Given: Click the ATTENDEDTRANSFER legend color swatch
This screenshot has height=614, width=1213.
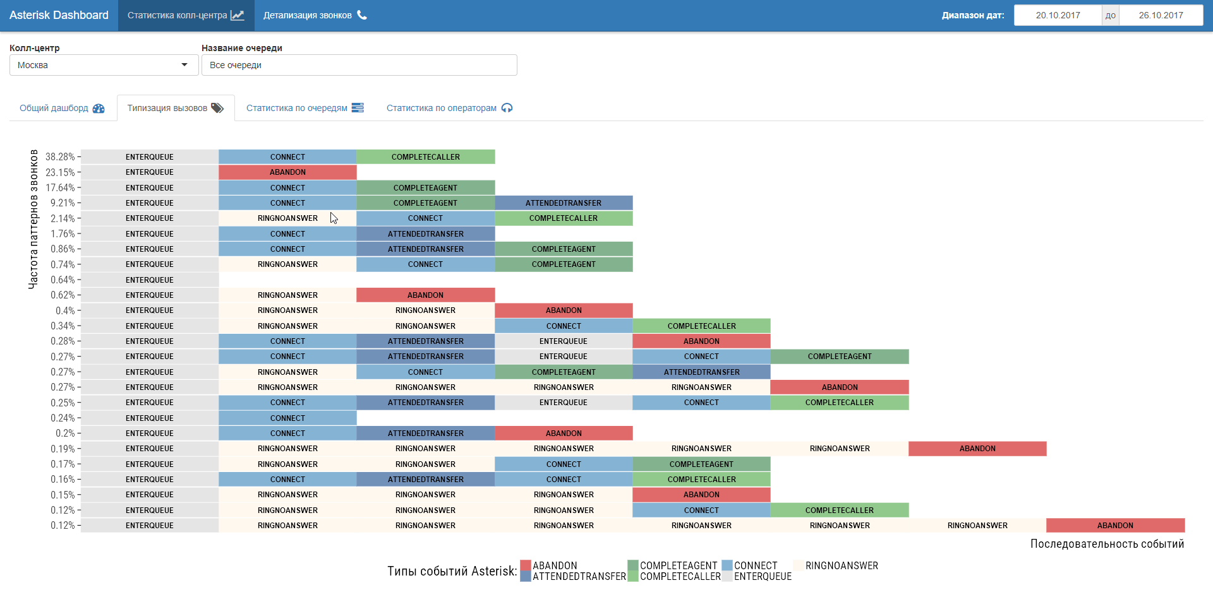Looking at the screenshot, I should pos(526,576).
